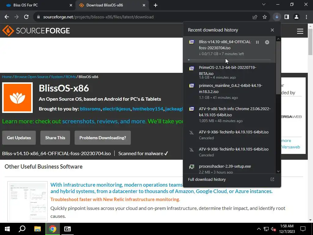Viewport: 313px width, 235px height.
Task: Click Troubleshoot faster with New Relic text
Action: 115,200
